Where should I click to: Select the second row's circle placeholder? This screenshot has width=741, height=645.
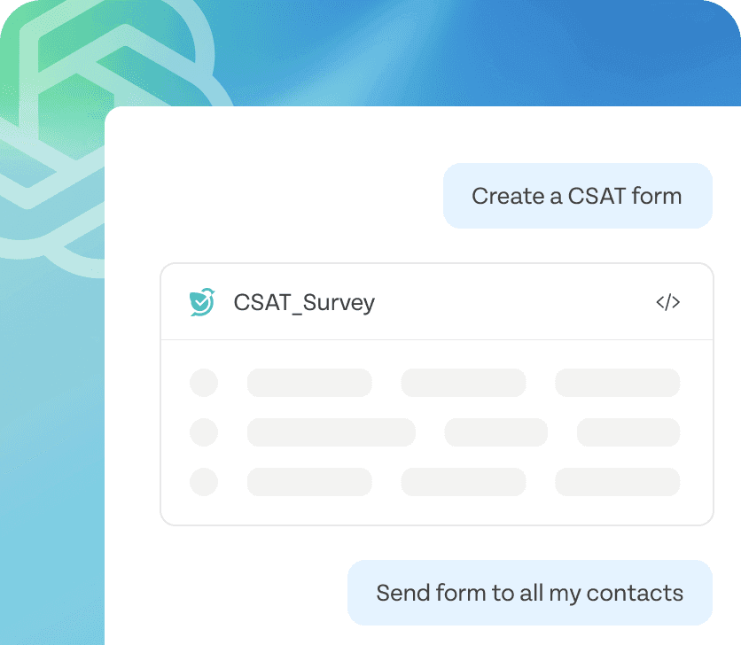pyautogui.click(x=204, y=432)
